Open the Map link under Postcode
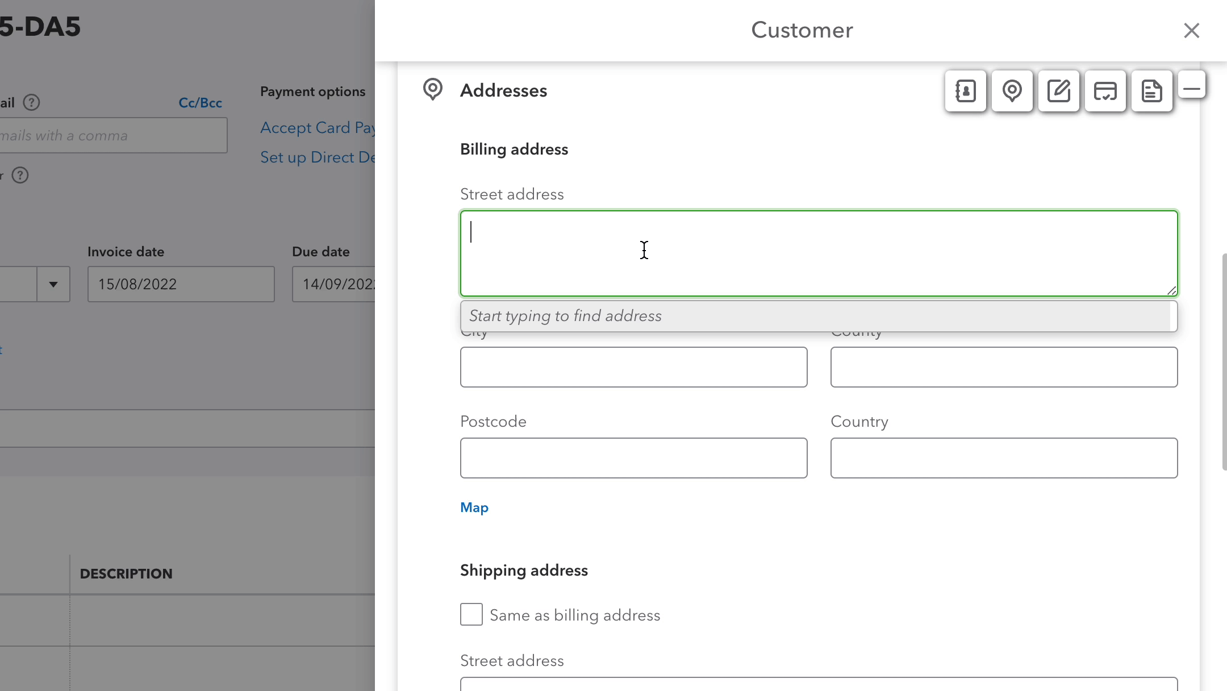 click(x=474, y=507)
